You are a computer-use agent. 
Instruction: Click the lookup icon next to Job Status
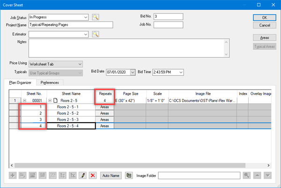pyautogui.click(x=96, y=17)
